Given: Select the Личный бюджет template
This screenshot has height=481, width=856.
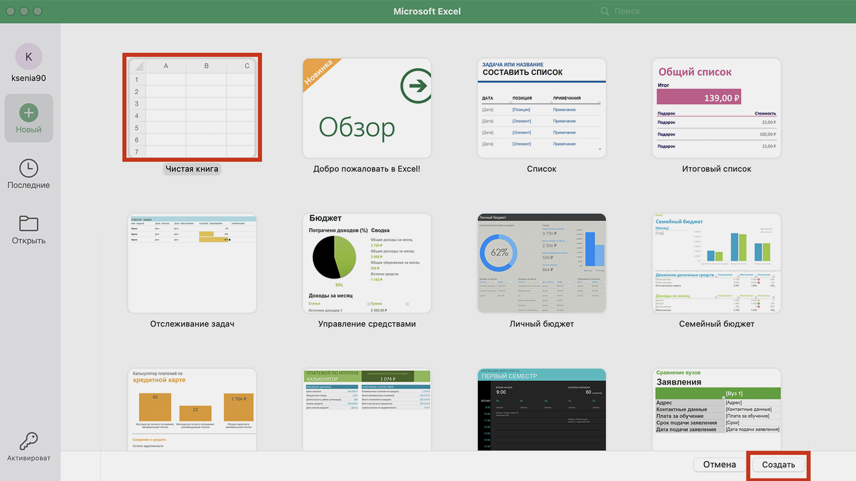Looking at the screenshot, I should point(541,263).
